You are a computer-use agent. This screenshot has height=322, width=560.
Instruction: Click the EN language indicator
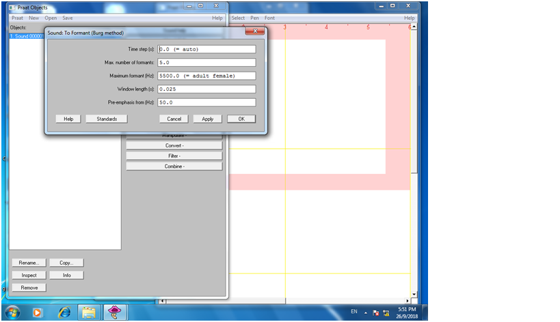click(354, 311)
